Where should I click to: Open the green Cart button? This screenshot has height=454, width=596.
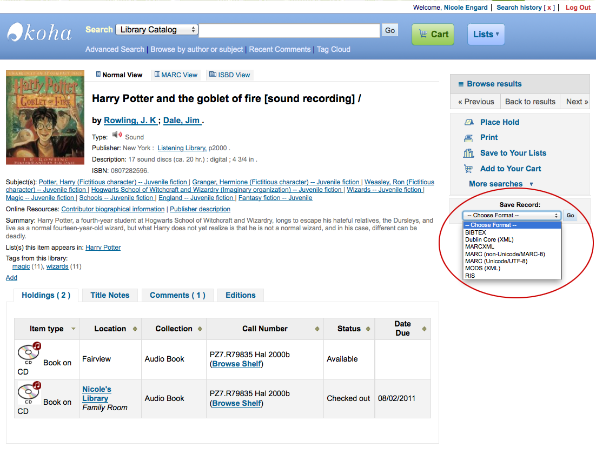click(x=433, y=34)
